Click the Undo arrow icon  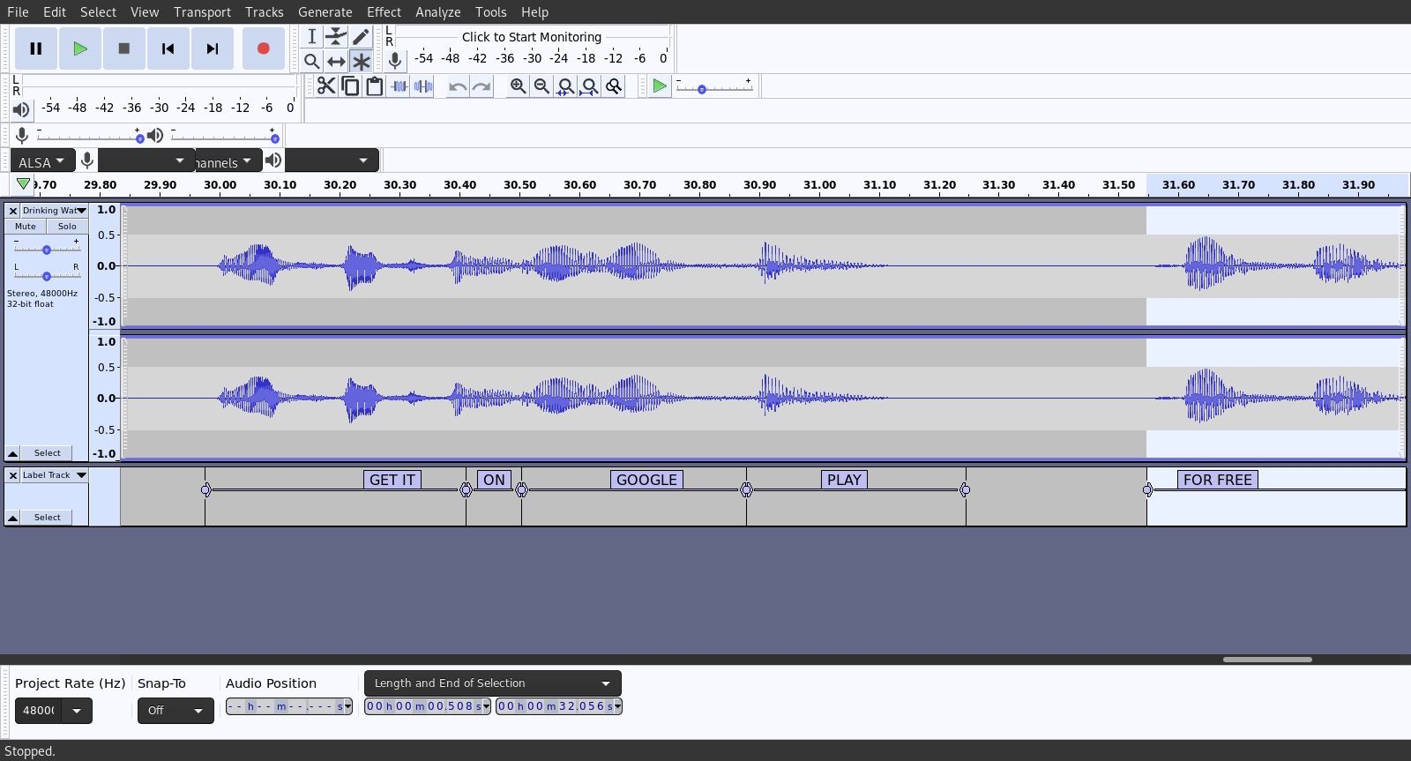(458, 86)
